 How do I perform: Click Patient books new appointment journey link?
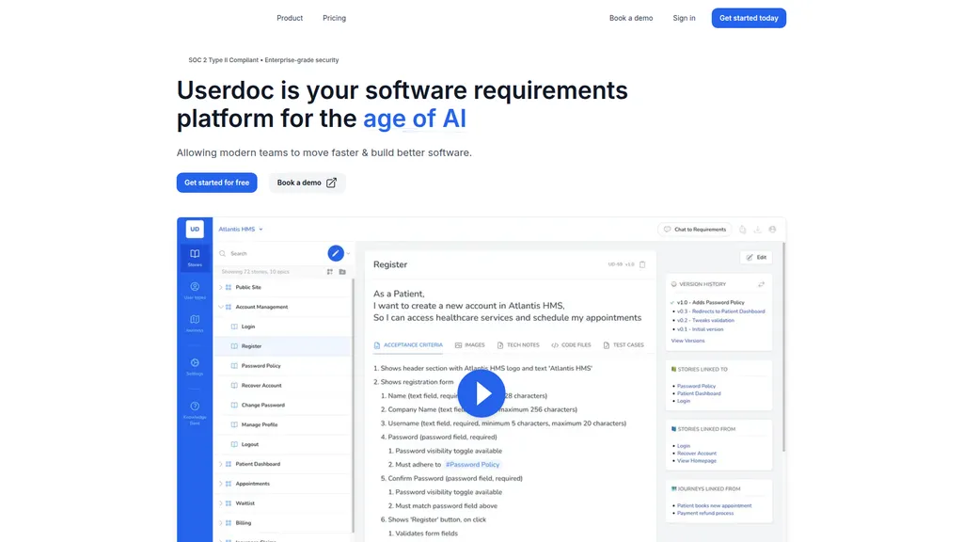[715, 505]
